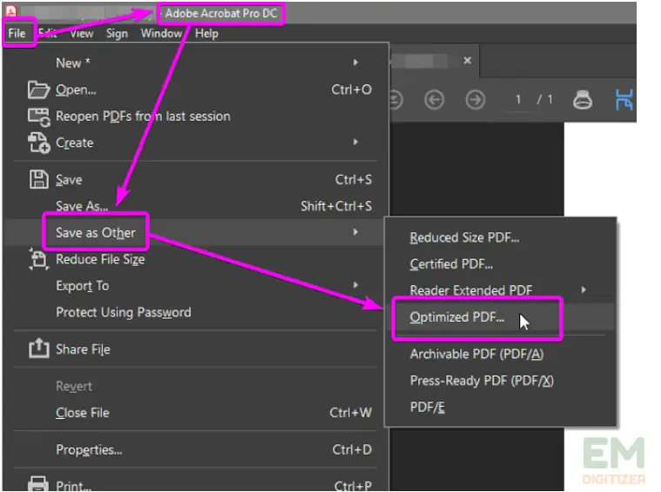Open the Help menu

(x=207, y=33)
